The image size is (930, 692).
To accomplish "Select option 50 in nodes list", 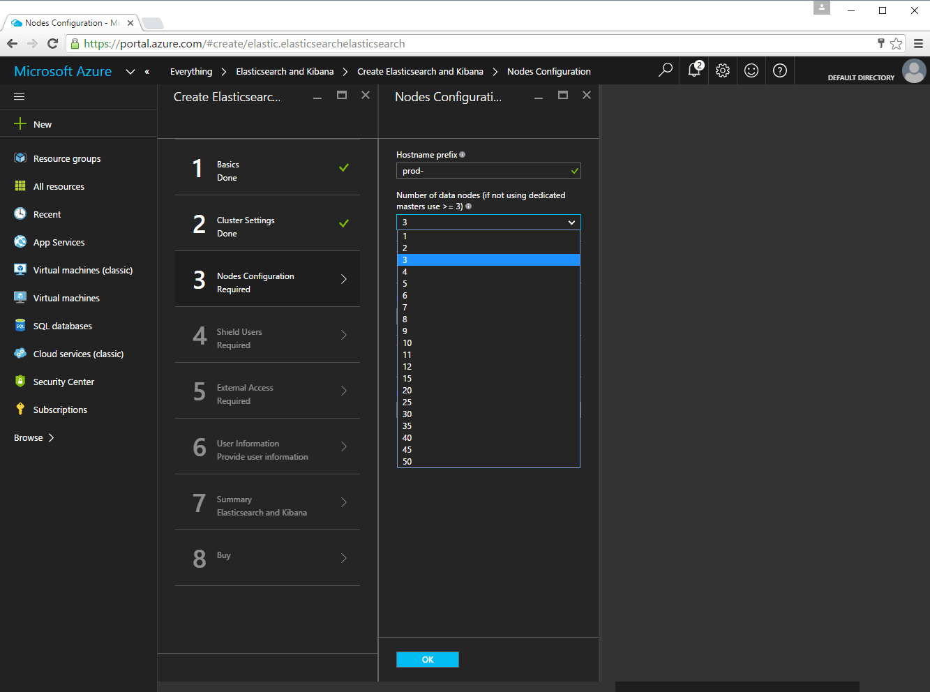I will click(x=488, y=461).
